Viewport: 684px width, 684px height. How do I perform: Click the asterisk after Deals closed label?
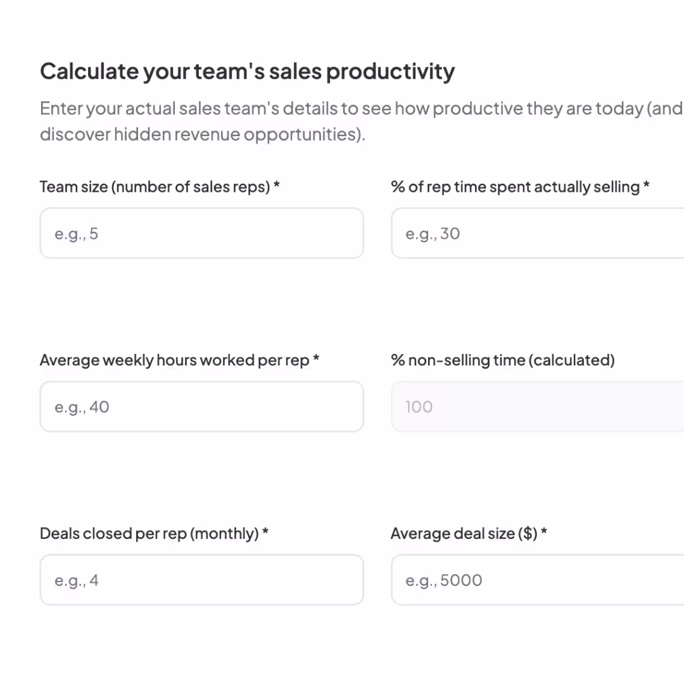(265, 533)
